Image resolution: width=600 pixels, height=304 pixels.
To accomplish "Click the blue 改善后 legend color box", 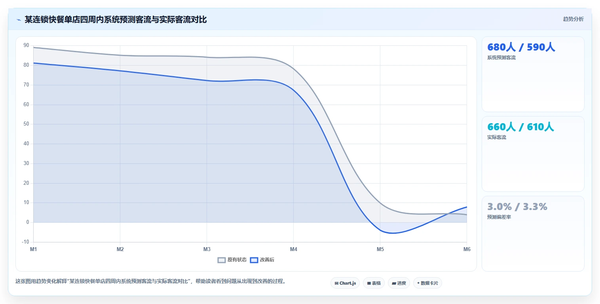I will tap(254, 260).
